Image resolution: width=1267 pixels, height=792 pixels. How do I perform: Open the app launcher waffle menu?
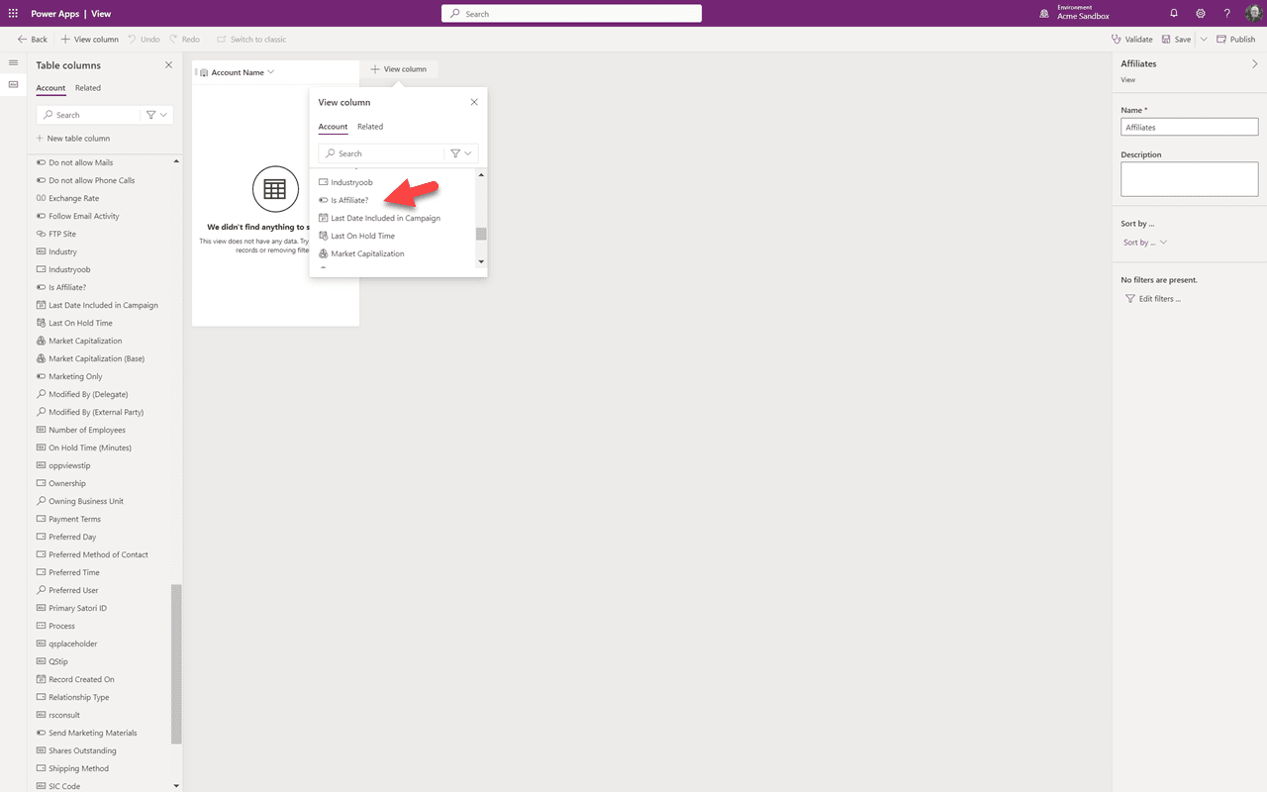point(14,13)
